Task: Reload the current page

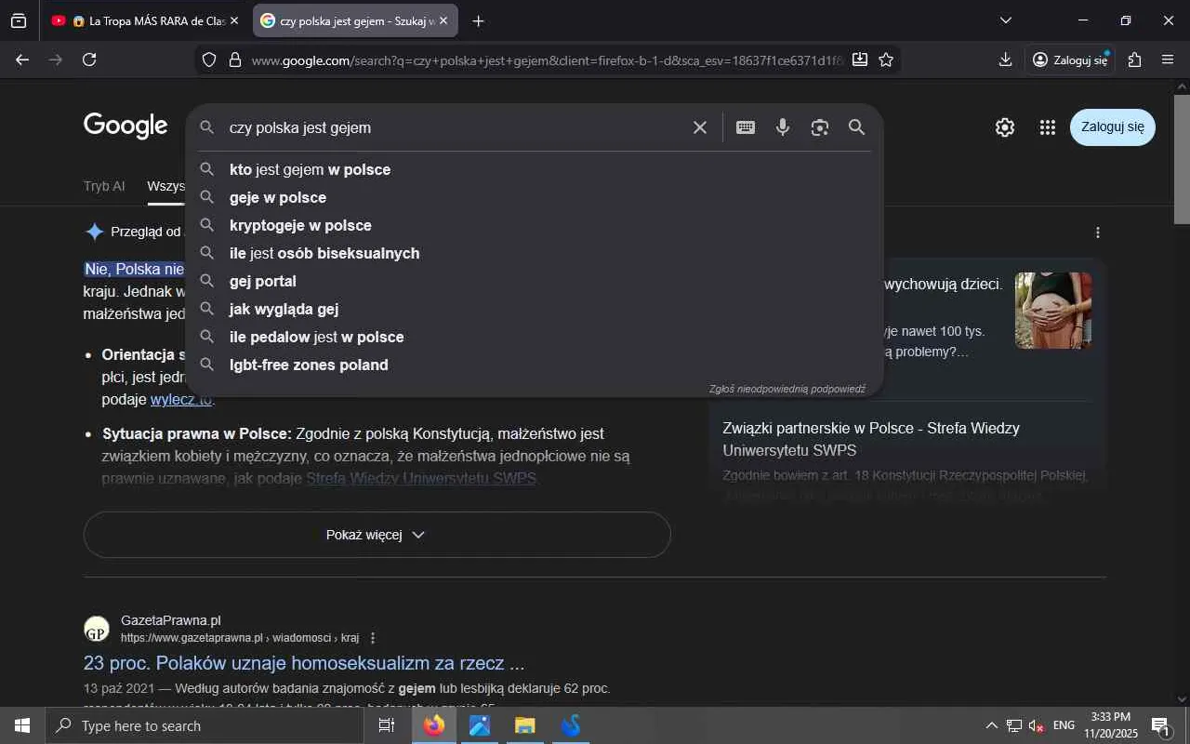Action: point(89,60)
